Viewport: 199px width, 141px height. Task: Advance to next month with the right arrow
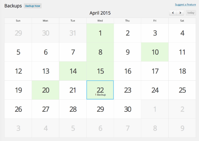[x=180, y=13]
